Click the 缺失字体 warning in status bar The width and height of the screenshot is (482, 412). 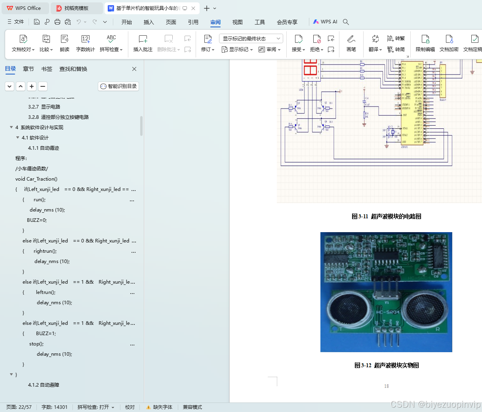tap(159, 407)
